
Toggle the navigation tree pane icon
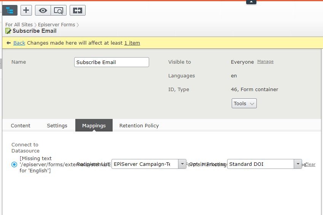10,10
